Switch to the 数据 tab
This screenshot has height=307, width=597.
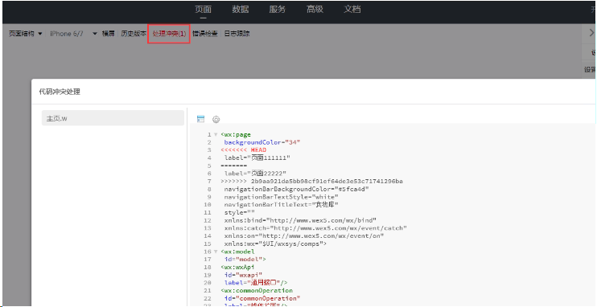[x=241, y=10]
